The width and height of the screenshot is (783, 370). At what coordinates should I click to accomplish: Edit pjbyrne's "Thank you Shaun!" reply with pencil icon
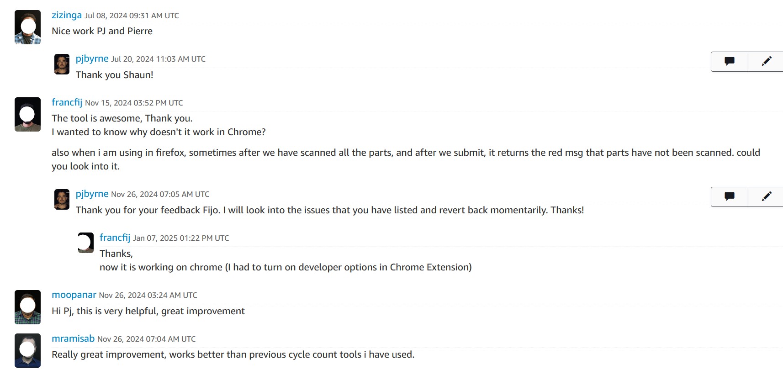[x=767, y=61]
